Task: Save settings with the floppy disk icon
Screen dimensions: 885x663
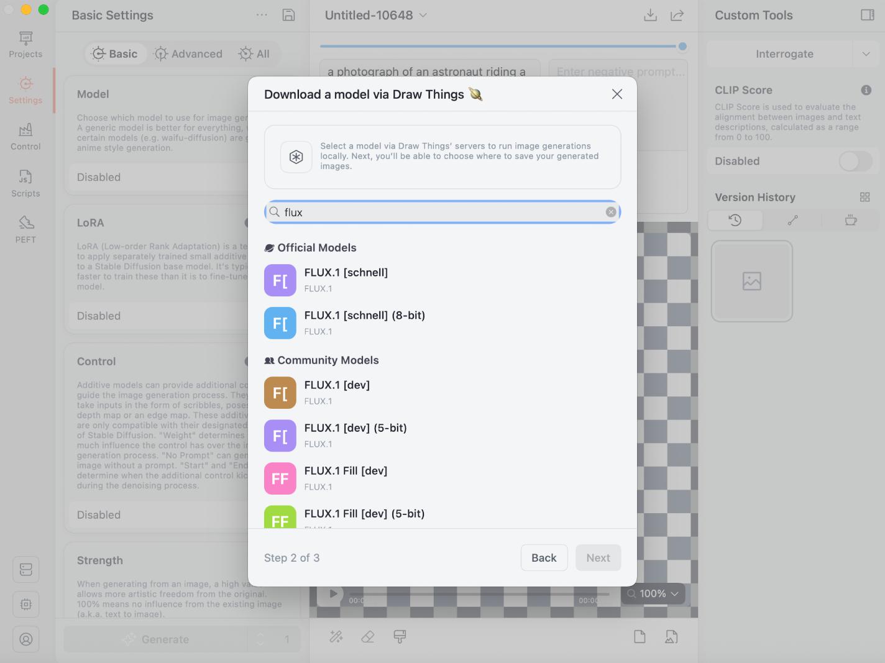Action: (288, 15)
